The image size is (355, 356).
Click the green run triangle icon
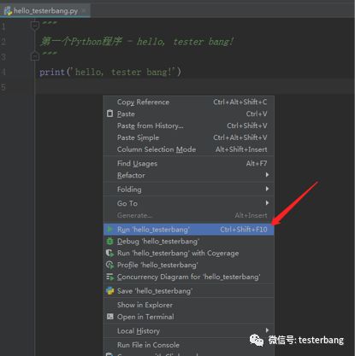coord(109,229)
